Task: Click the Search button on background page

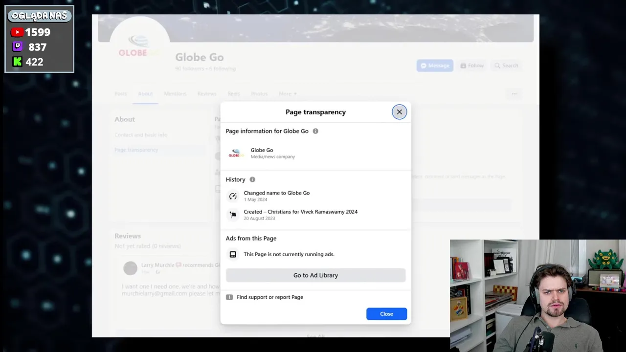Action: (506, 66)
